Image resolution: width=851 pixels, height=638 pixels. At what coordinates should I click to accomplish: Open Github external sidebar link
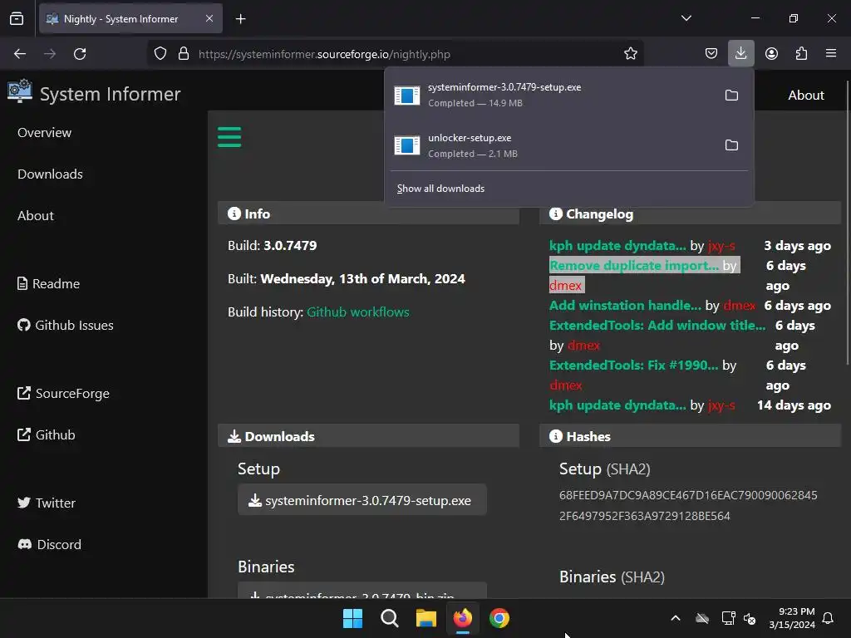pyautogui.click(x=47, y=434)
